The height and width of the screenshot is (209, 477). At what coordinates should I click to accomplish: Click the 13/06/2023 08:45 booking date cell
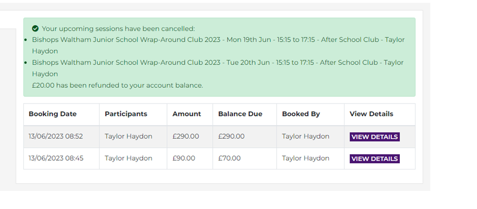pos(56,158)
